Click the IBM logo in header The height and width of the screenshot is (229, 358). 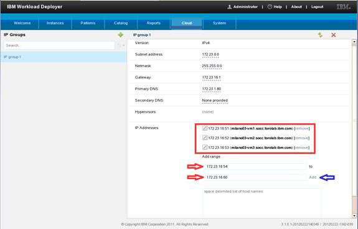coord(344,7)
